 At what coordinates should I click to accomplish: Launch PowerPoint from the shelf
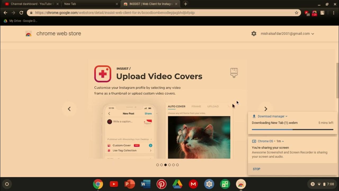130,184
